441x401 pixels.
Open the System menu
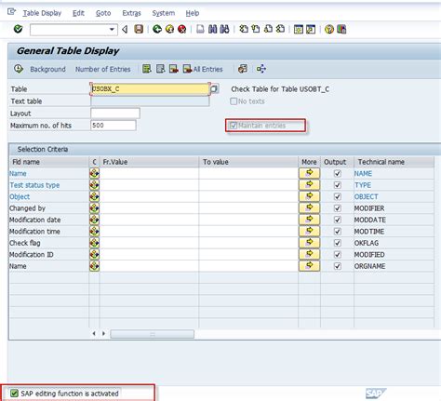point(164,13)
